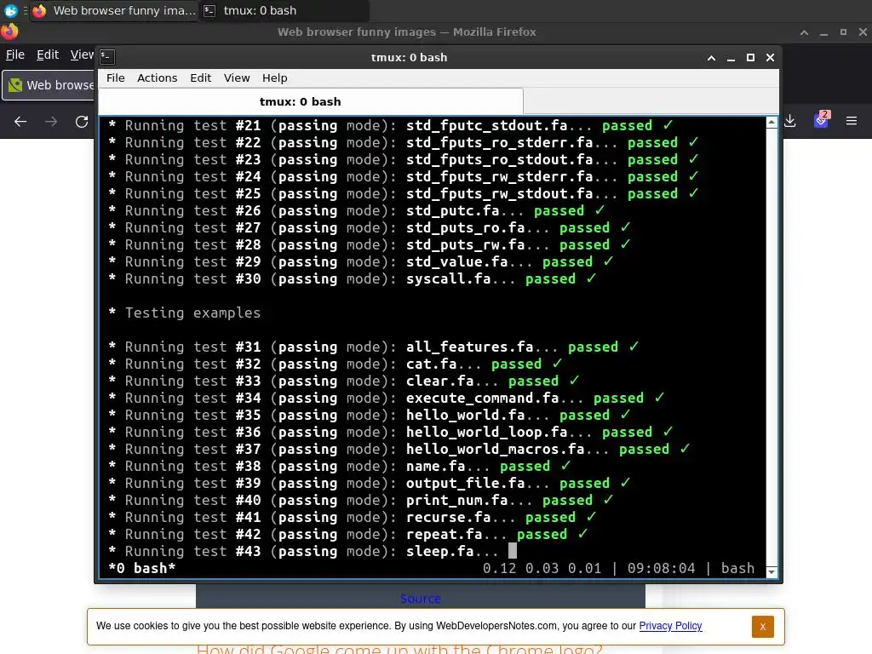Roll up the tmux terminal window
The image size is (872, 654).
711,58
